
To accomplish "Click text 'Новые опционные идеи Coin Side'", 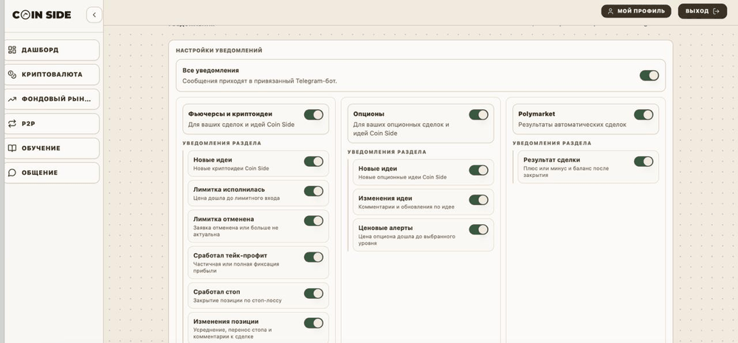I will coord(402,177).
